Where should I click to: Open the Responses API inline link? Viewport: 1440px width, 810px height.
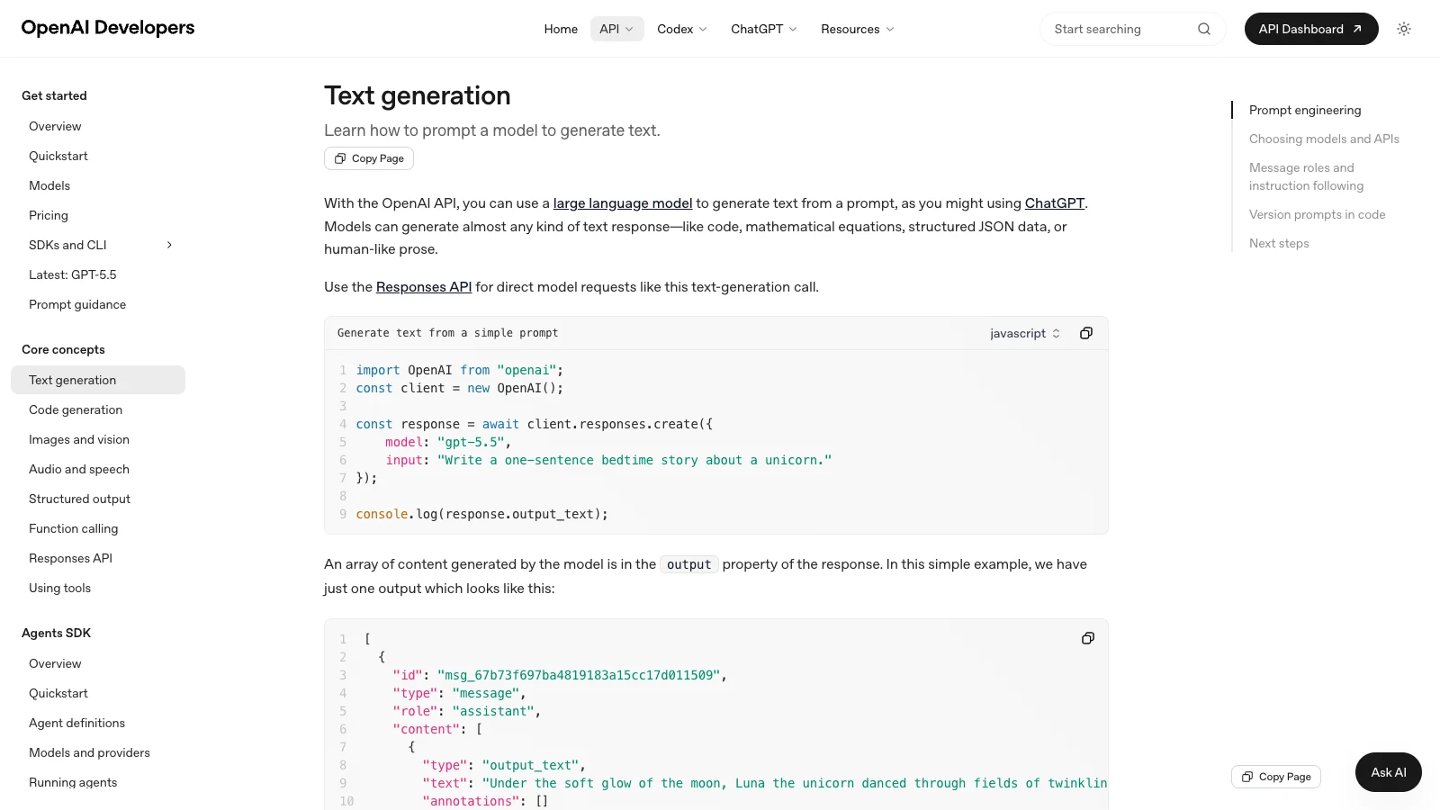pyautogui.click(x=424, y=287)
